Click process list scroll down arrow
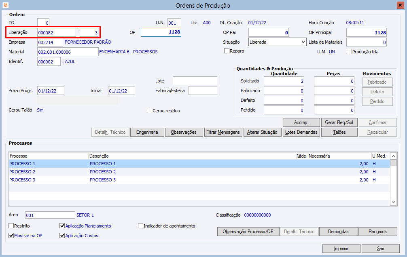The height and width of the screenshot is (257, 407). (x=394, y=202)
